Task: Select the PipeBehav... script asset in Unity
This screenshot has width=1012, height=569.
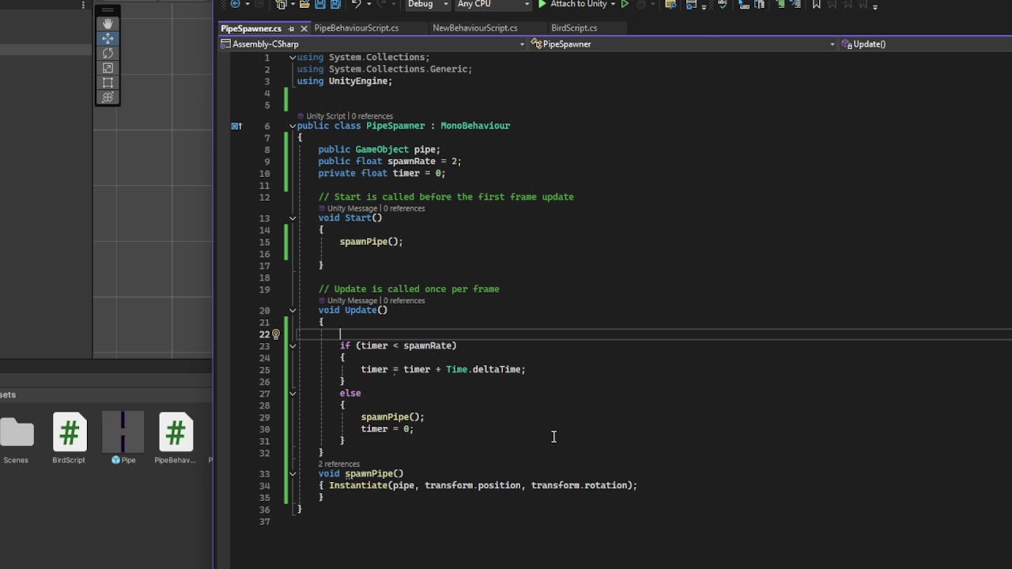Action: click(175, 439)
